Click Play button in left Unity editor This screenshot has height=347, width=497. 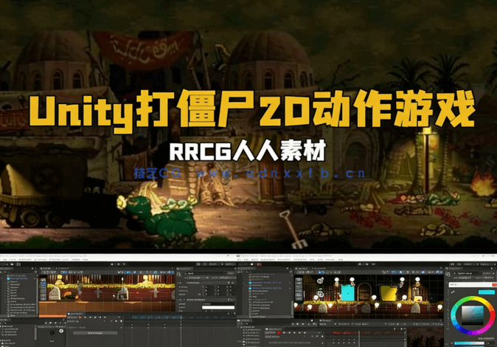click(112, 264)
